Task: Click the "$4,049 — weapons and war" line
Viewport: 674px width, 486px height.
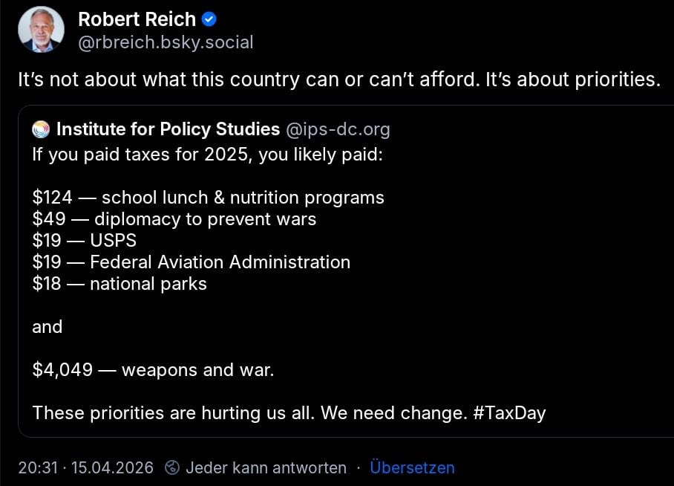Action: click(153, 369)
